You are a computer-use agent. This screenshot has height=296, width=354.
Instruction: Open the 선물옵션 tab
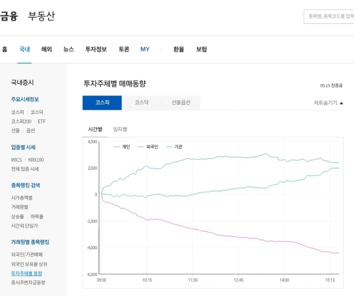click(181, 103)
